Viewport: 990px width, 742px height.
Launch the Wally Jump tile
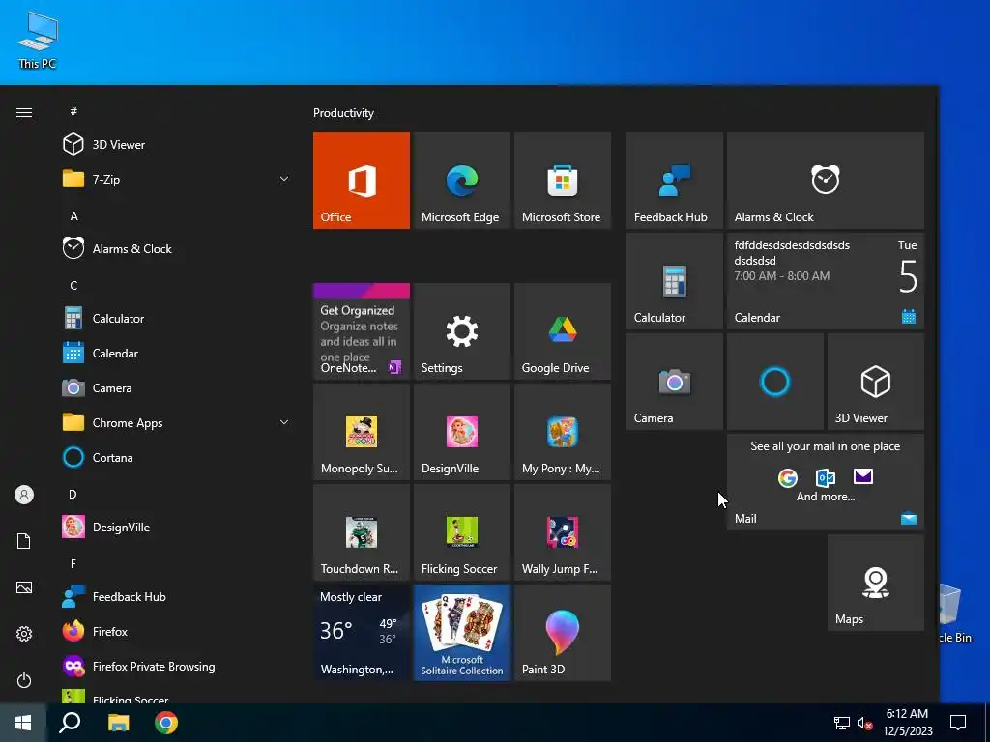click(563, 532)
